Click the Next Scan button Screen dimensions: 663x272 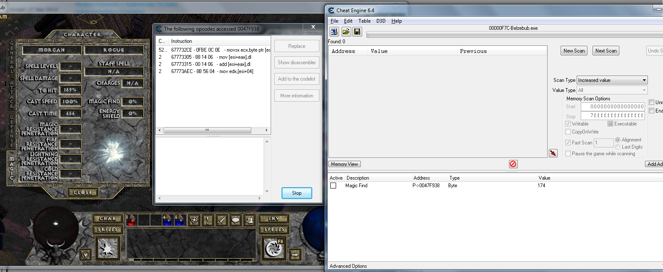pyautogui.click(x=606, y=51)
